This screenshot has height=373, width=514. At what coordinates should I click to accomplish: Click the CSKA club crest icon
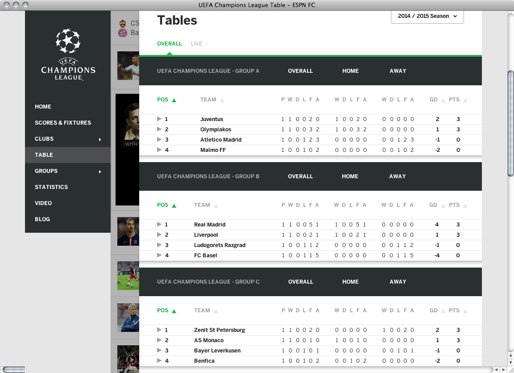tap(123, 23)
